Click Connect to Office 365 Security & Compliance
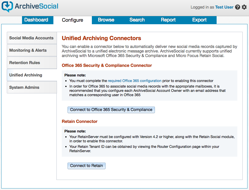 [111, 110]
